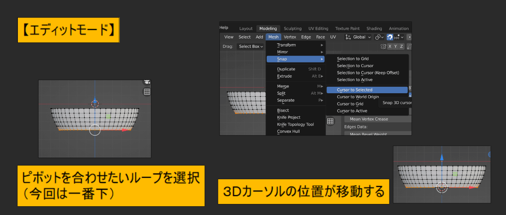Click the Mean Vertex Crease field
This screenshot has width=506, height=215.
[x=377, y=119]
